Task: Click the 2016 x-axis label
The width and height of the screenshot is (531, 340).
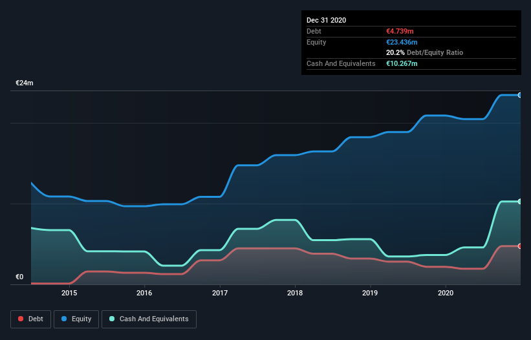Action: 144,293
